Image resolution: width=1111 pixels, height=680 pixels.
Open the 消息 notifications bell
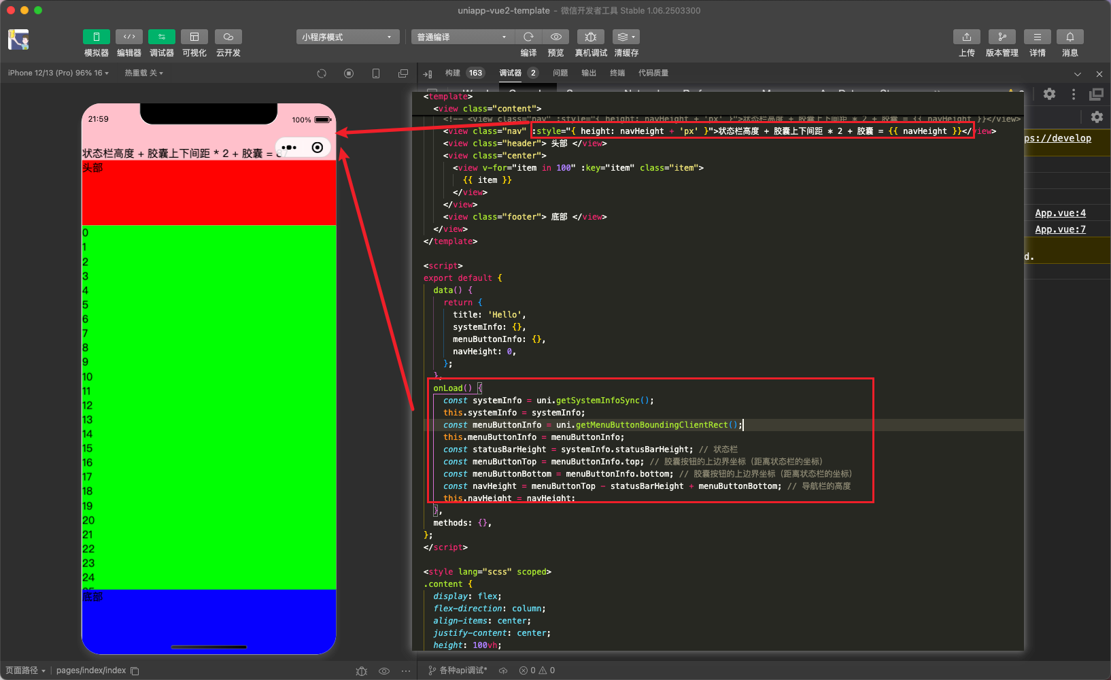[1070, 37]
